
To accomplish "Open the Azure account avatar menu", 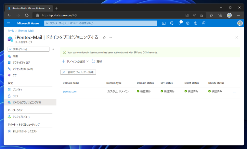I will 240,23.
